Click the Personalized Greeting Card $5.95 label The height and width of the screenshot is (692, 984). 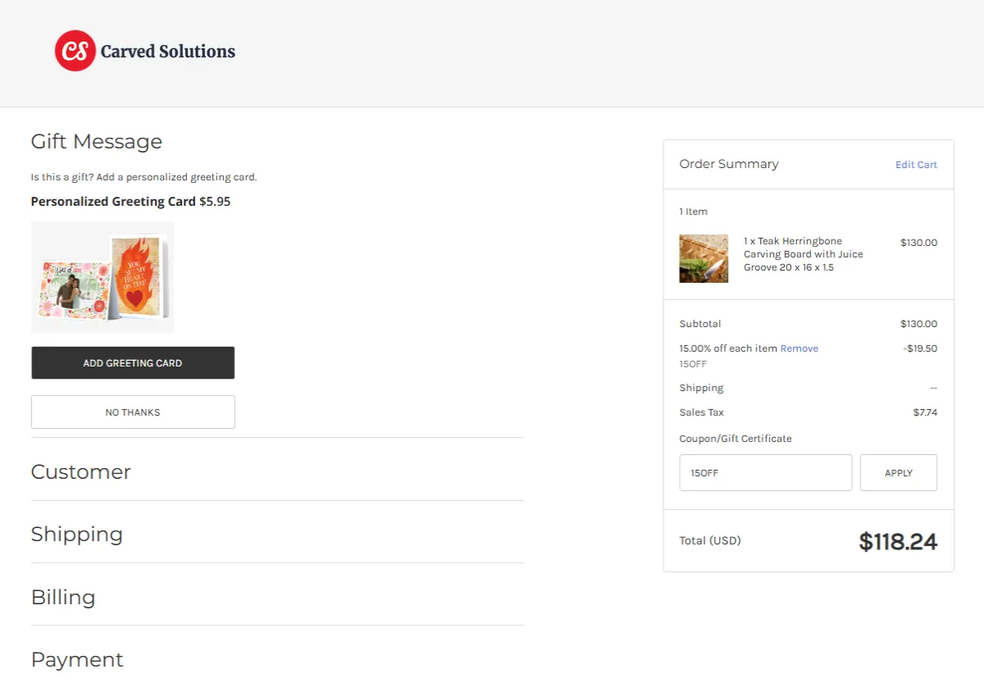click(x=130, y=202)
